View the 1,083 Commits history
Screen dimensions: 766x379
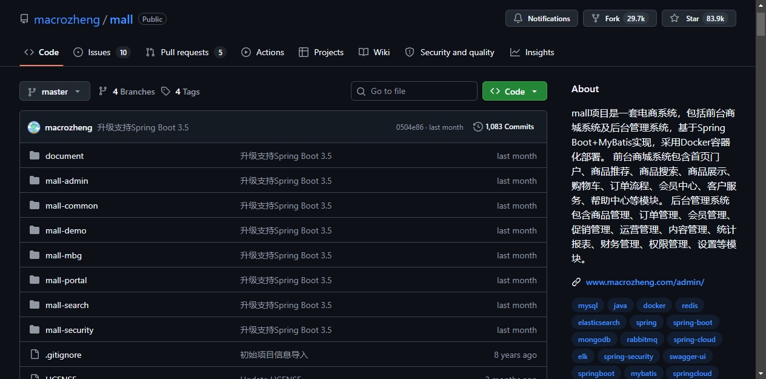[x=504, y=127]
